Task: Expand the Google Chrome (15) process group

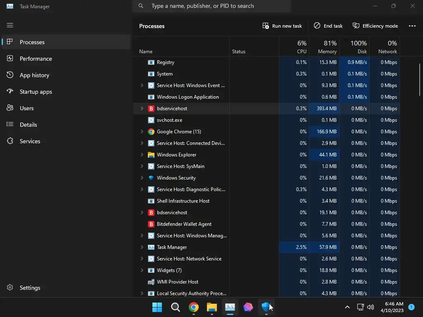Action: [x=142, y=132]
